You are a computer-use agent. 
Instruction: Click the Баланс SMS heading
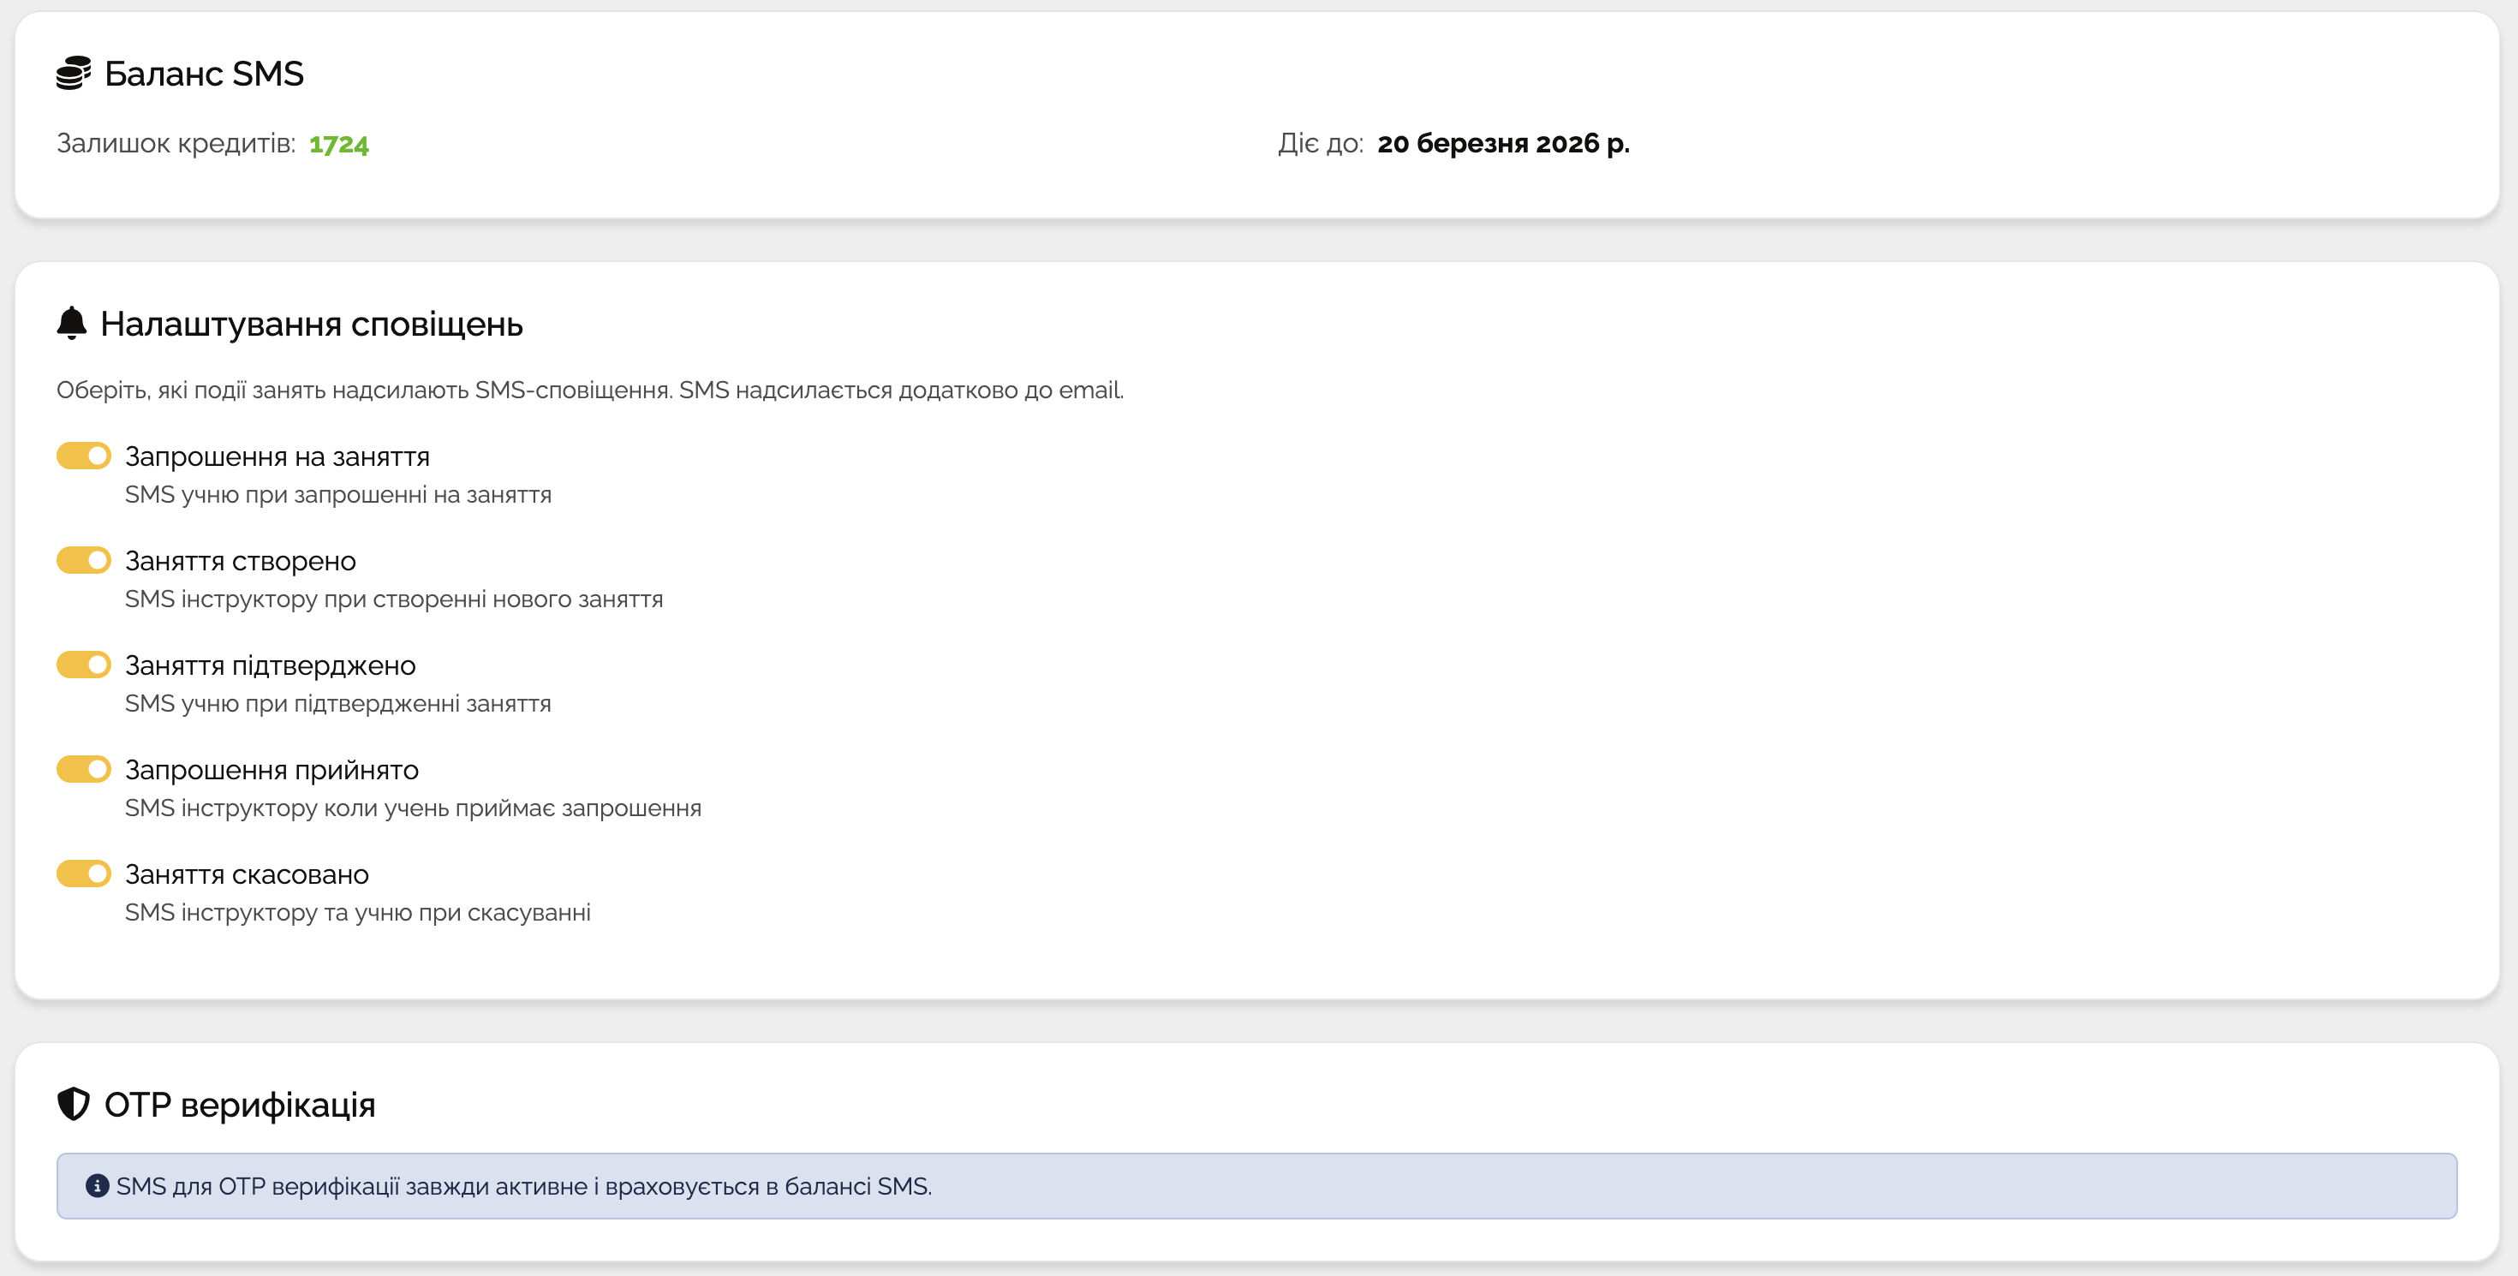[203, 75]
